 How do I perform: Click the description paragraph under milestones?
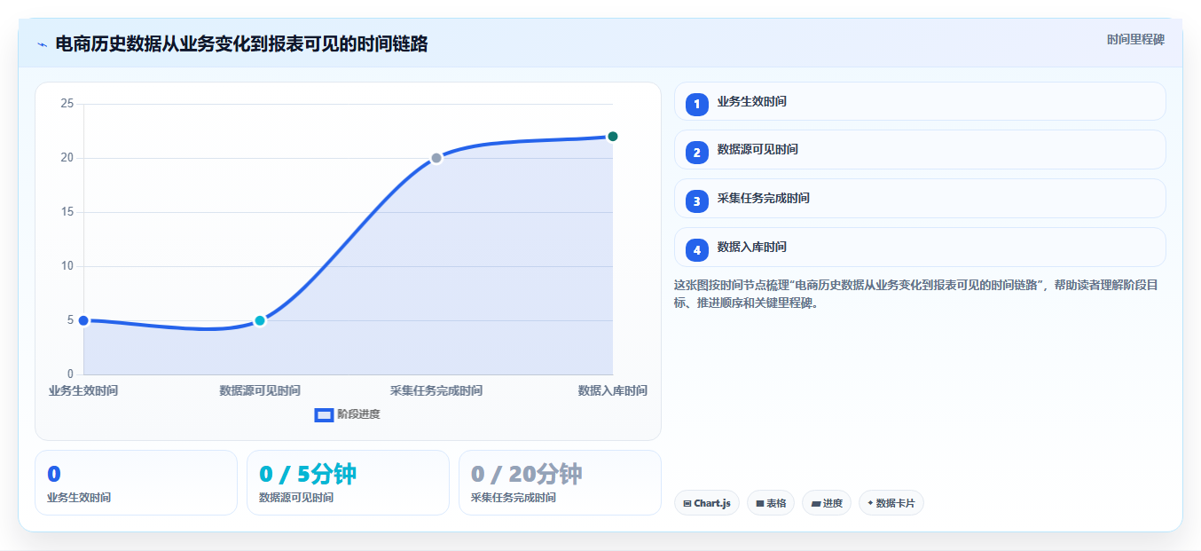[920, 294]
